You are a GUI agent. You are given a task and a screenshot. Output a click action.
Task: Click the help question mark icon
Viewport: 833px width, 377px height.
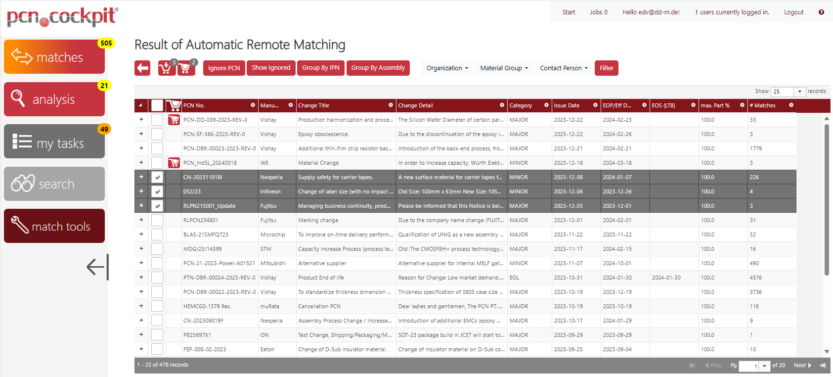pyautogui.click(x=821, y=12)
